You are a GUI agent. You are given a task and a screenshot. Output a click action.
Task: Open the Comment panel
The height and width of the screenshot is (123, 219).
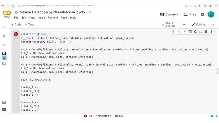(169, 14)
